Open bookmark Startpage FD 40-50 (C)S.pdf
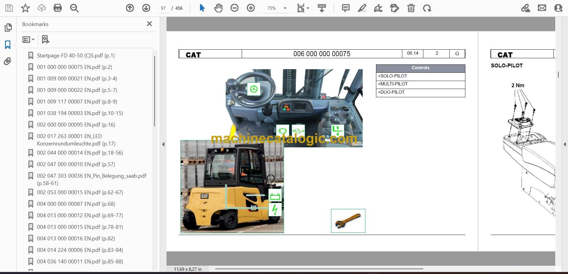The image size is (568, 274). [x=76, y=56]
